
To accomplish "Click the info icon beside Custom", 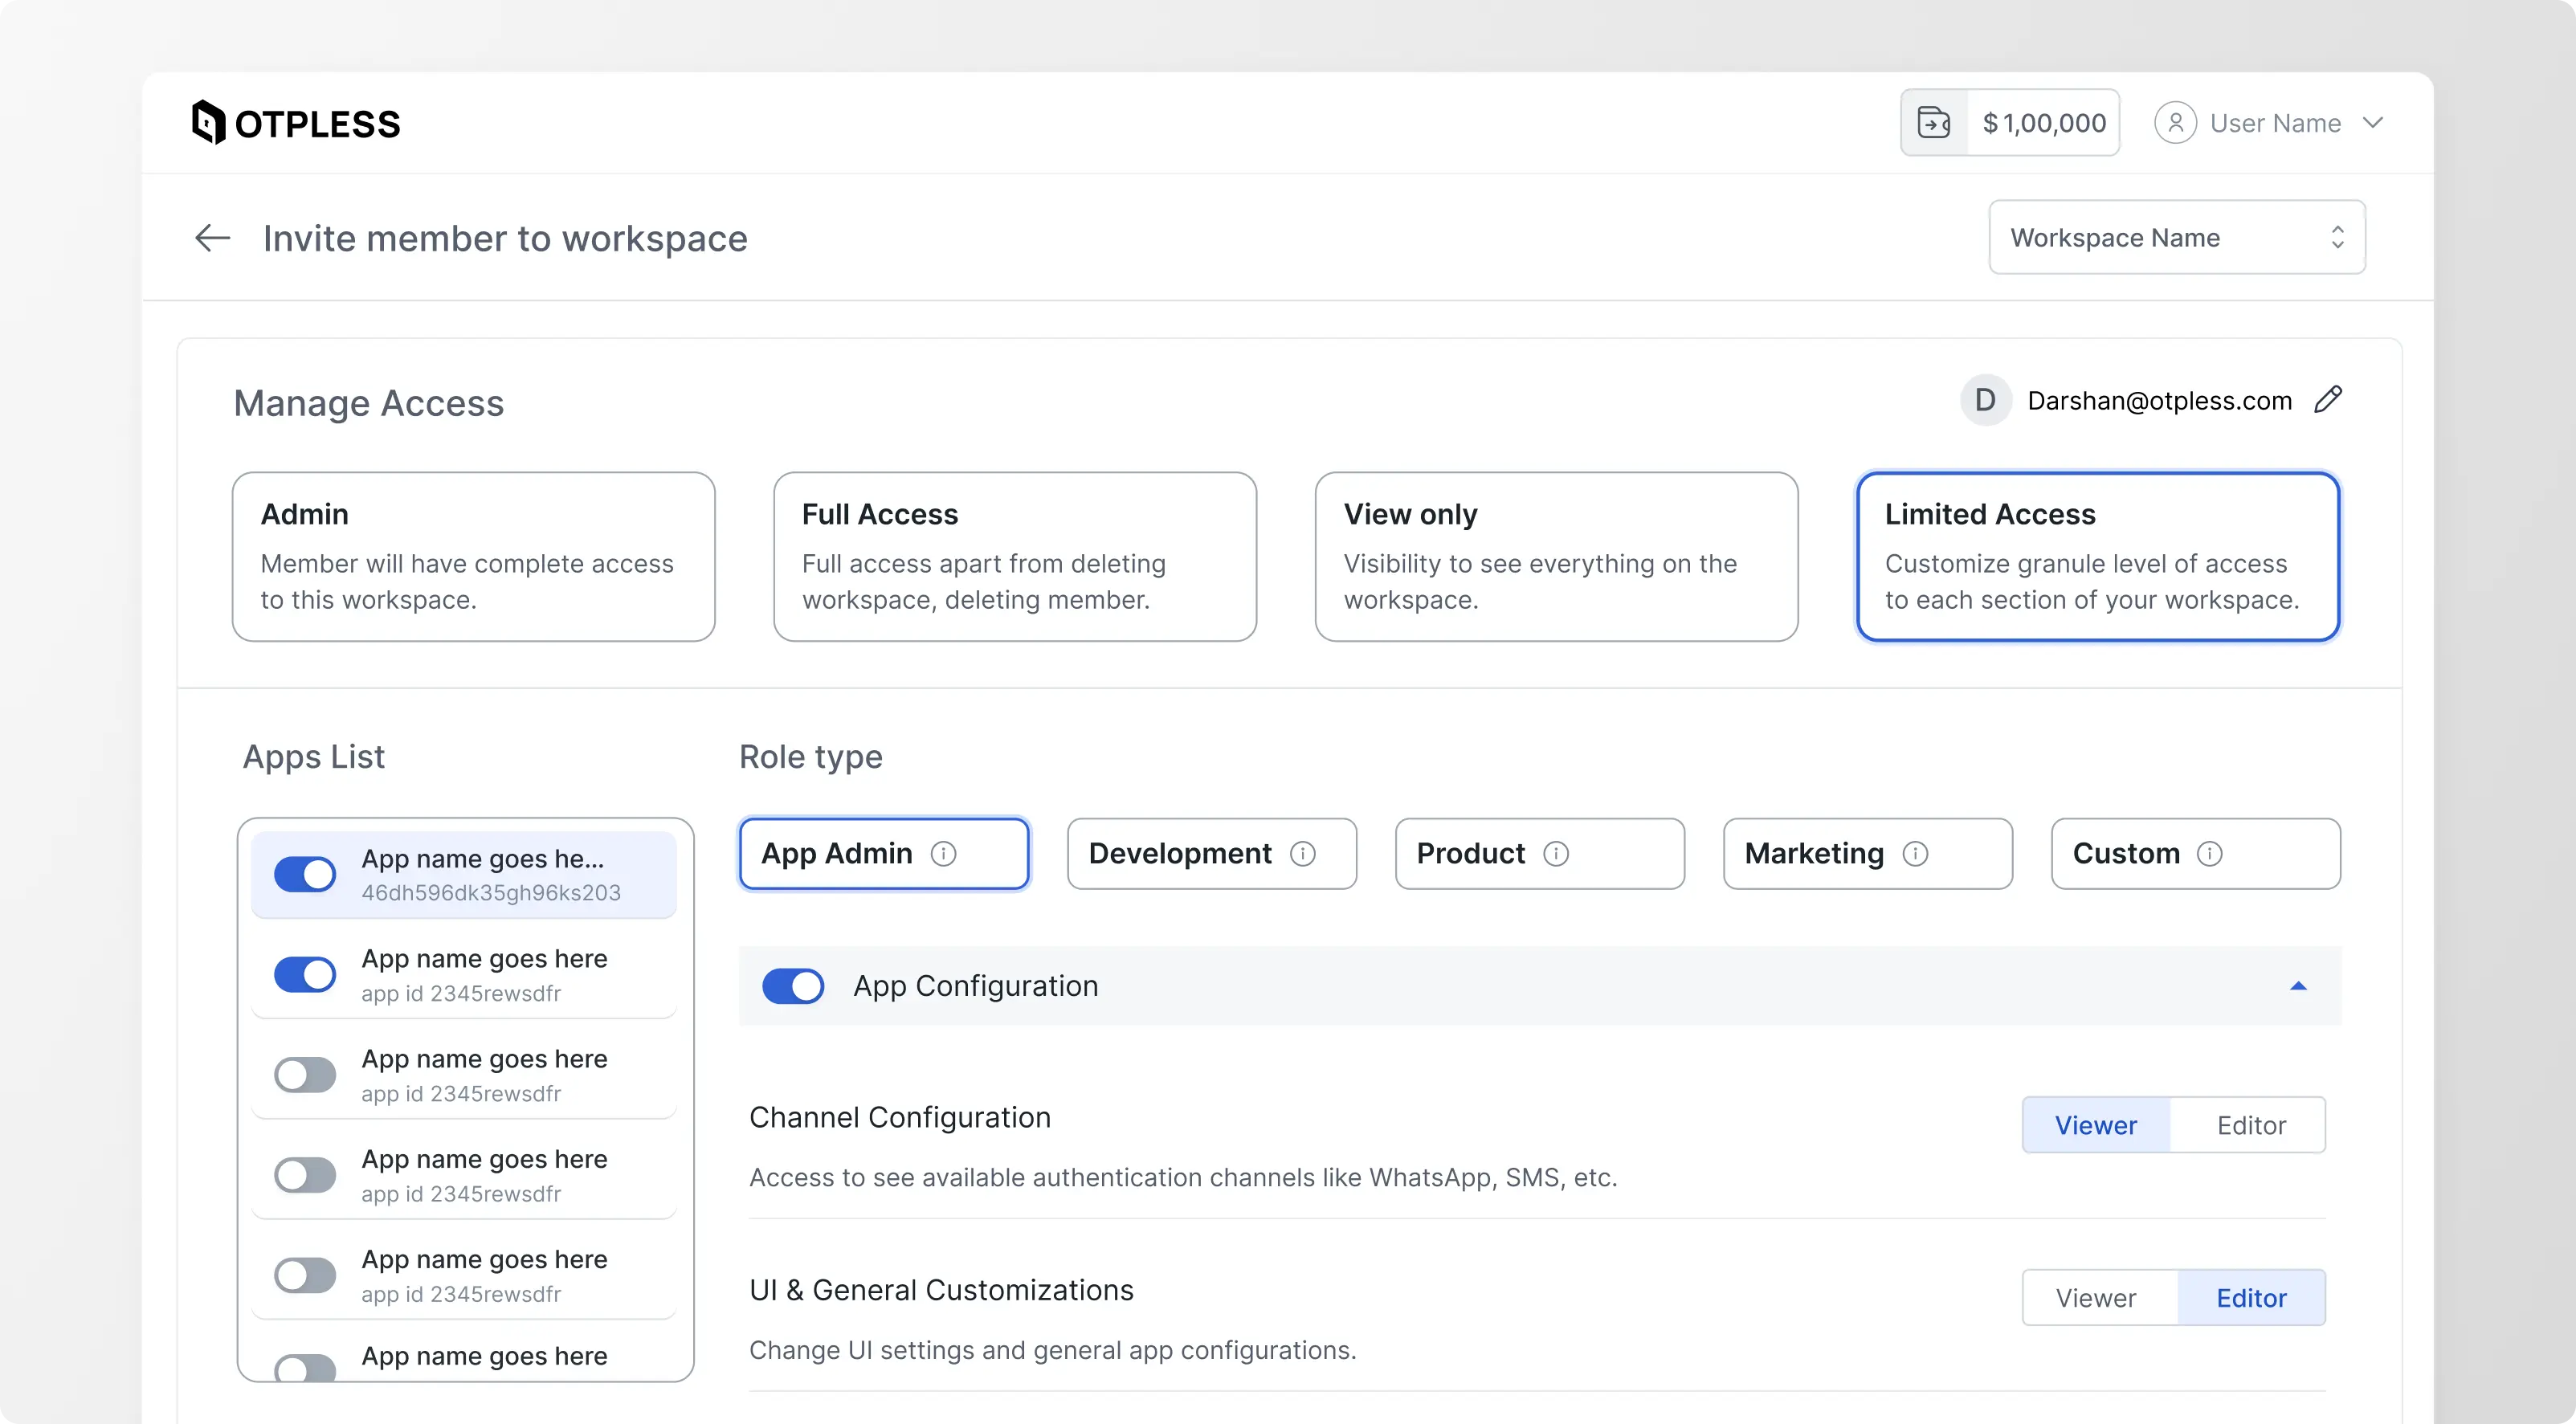I will [2210, 854].
